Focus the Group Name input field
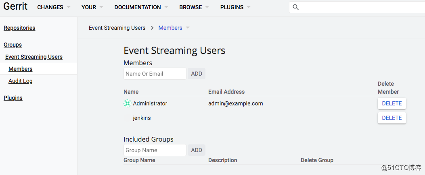425x175 pixels. pyautogui.click(x=155, y=150)
